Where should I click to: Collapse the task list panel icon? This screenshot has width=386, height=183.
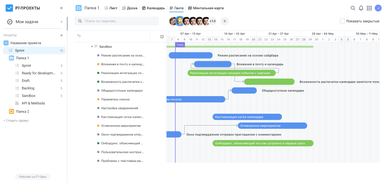click(x=79, y=36)
